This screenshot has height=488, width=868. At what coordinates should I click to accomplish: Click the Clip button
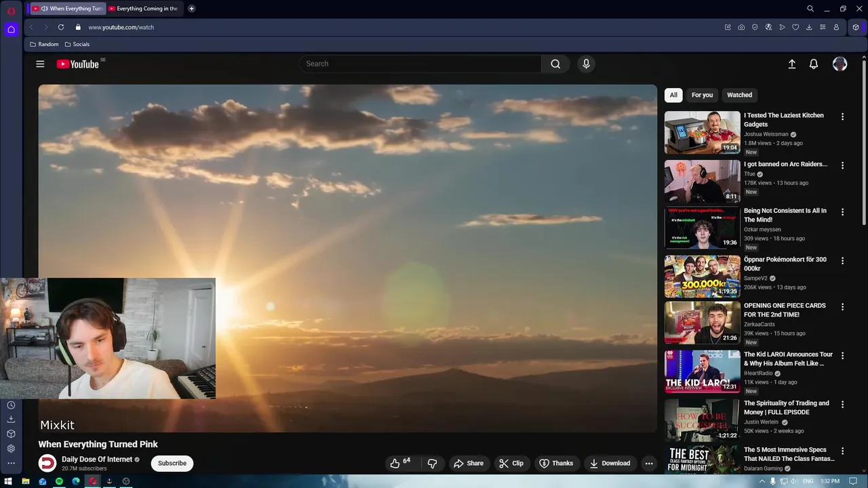pos(511,464)
